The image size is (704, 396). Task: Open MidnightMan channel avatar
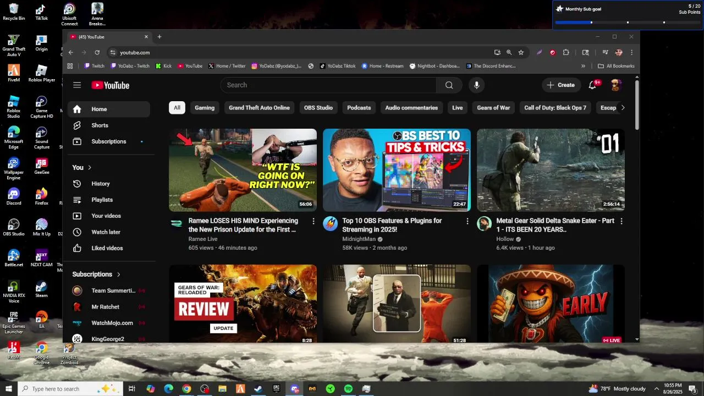pos(330,224)
